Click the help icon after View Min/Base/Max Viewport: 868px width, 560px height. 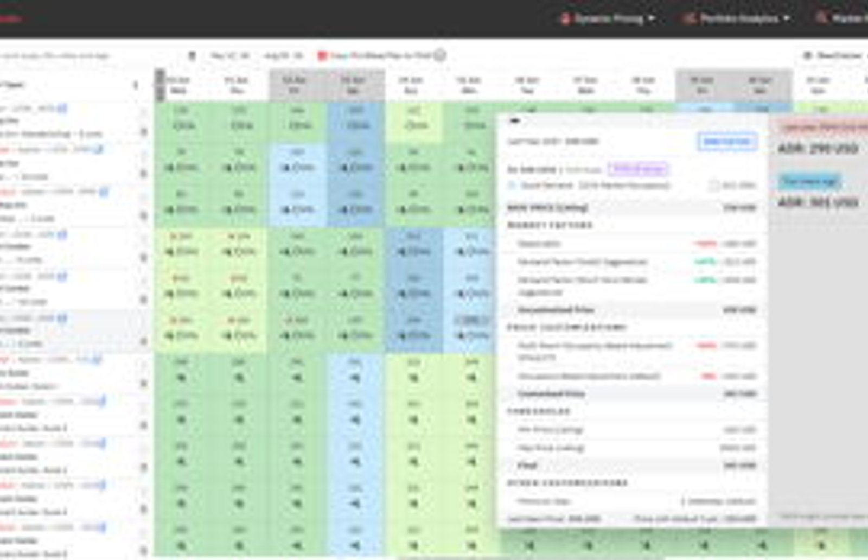pos(440,55)
